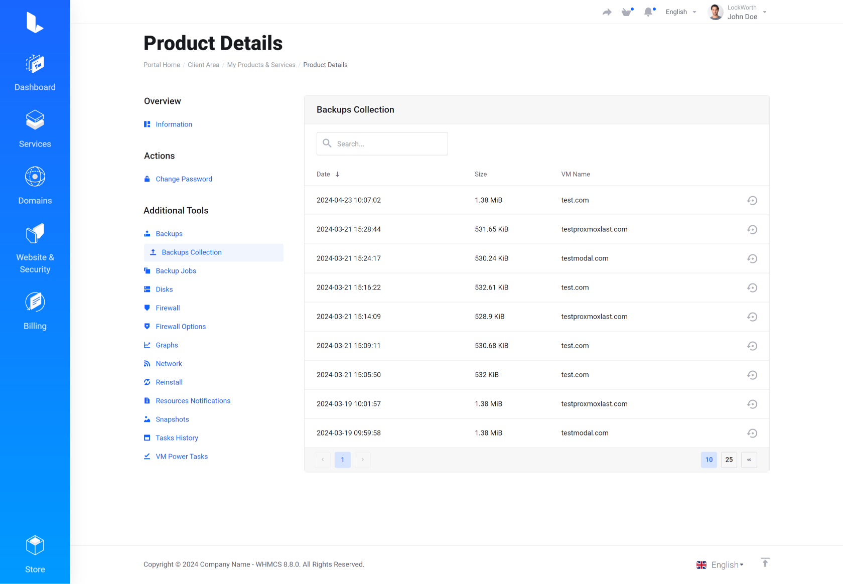Viewport: 843px width, 584px height.
Task: Click the search magnifier icon
Action: point(327,143)
